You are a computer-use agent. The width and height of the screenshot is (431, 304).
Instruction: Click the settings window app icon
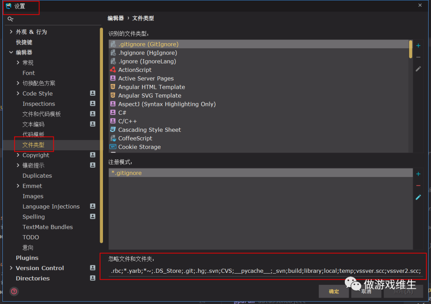pyautogui.click(x=8, y=6)
